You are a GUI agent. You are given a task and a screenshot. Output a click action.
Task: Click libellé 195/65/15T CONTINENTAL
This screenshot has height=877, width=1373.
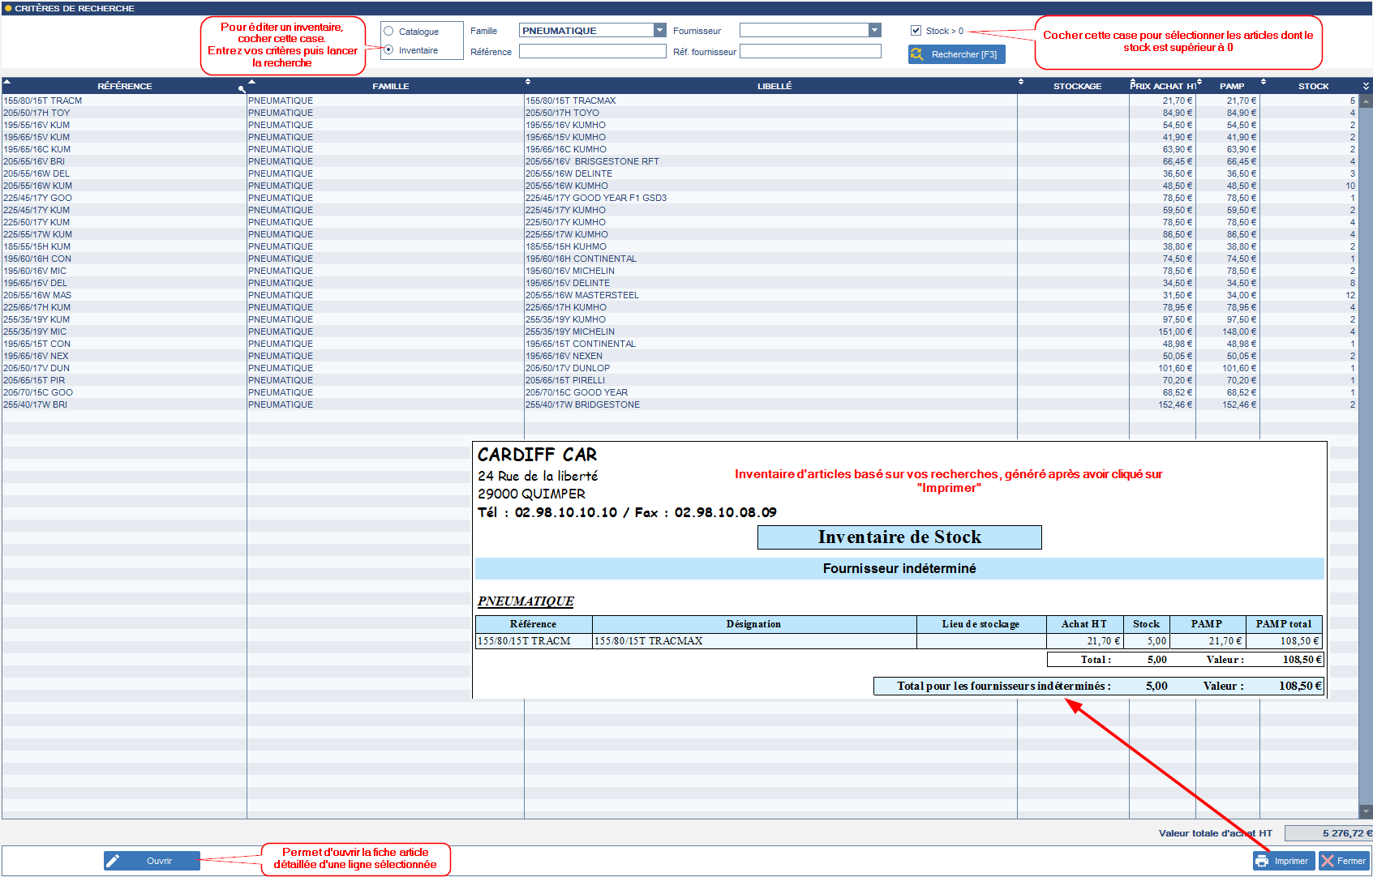click(581, 344)
